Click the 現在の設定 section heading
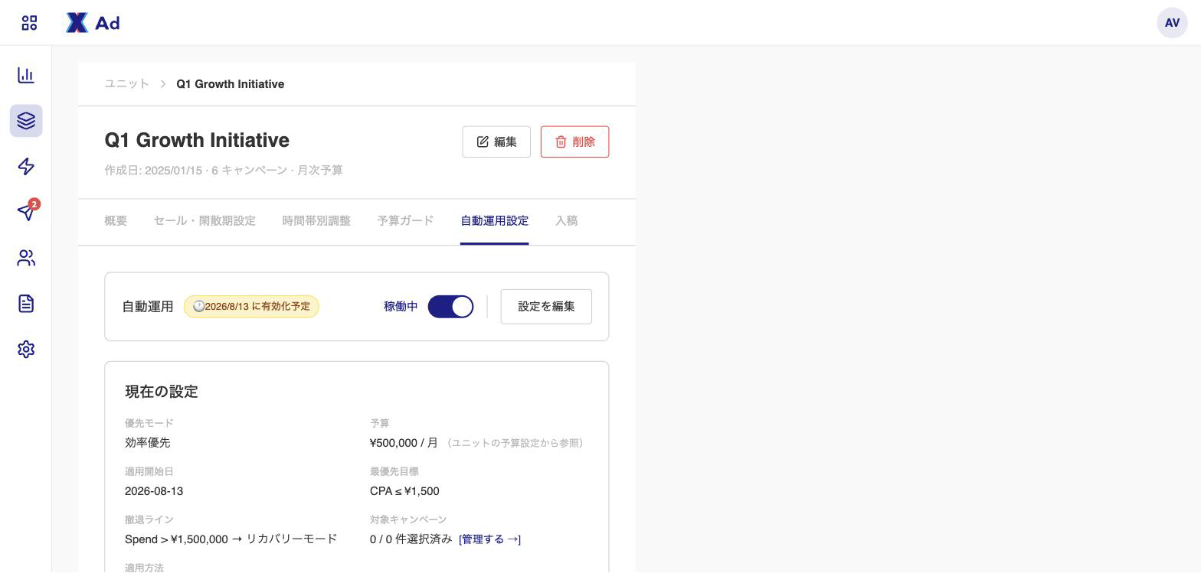Image resolution: width=1201 pixels, height=573 pixels. coord(162,392)
